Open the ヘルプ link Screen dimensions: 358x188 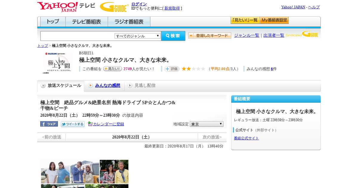pos(314,7)
